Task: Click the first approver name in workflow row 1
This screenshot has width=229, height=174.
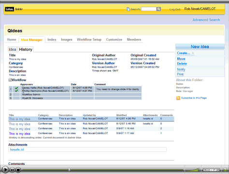Action: point(43,88)
